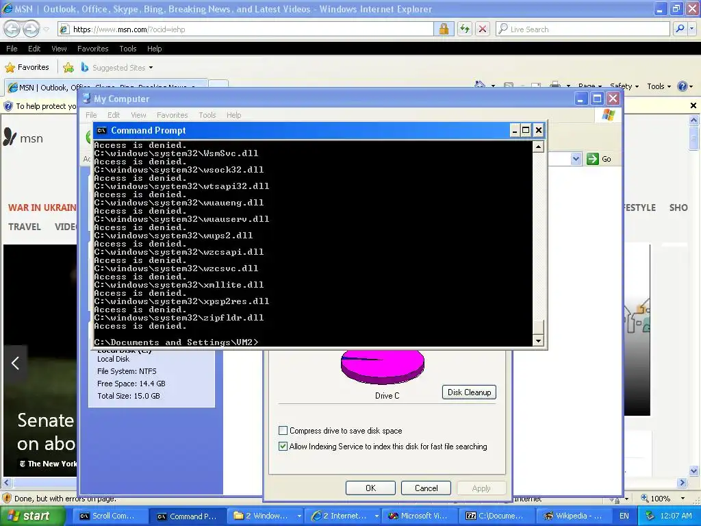This screenshot has width=701, height=526.
Task: Click the red Stop loading icon
Action: point(483,29)
